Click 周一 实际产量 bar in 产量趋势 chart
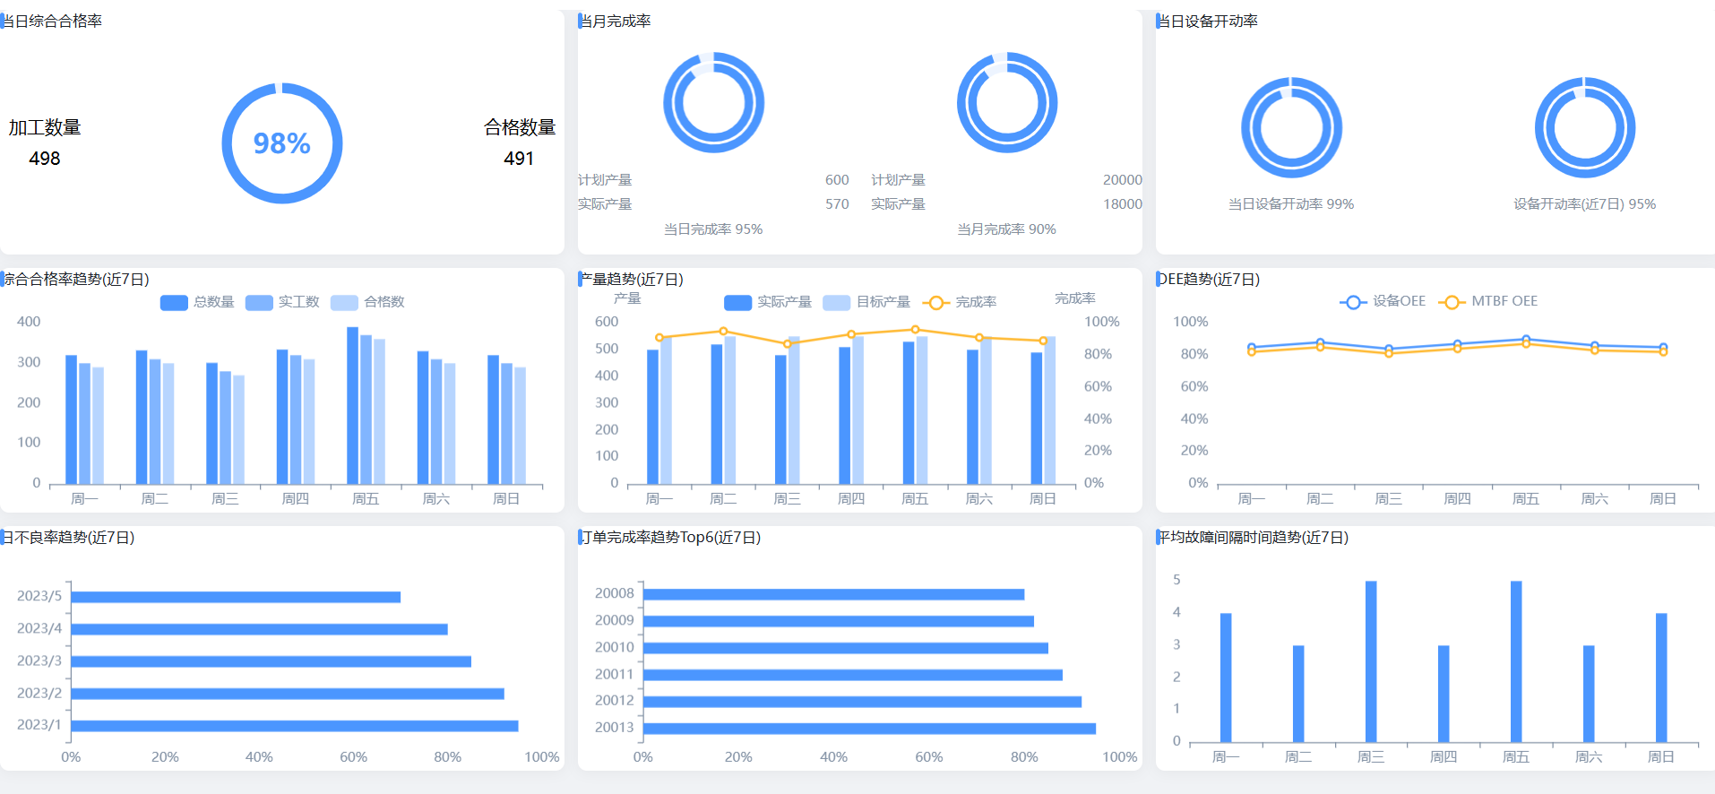Image resolution: width=1715 pixels, height=794 pixels. click(x=653, y=418)
